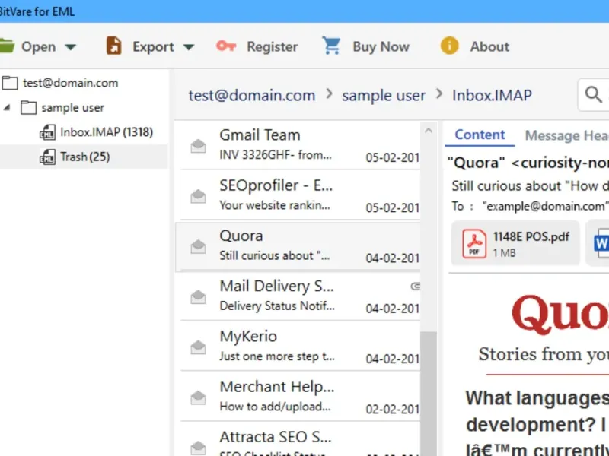Open the Gmail Team email
The image size is (609, 456).
pos(299,144)
